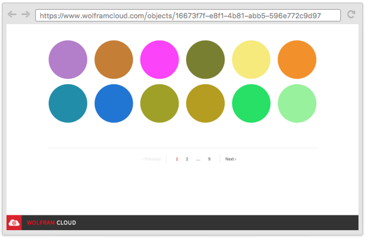Jump to page 9
The width and height of the screenshot is (365, 238).
(x=209, y=159)
